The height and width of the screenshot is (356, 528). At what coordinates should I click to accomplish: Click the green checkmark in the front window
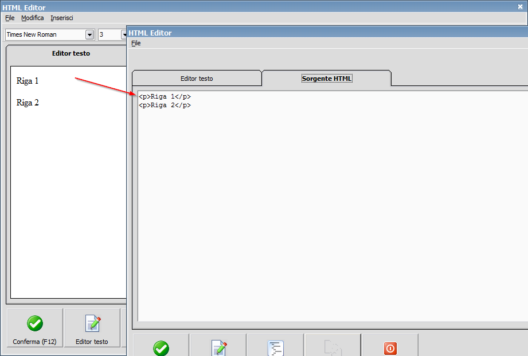tap(161, 348)
